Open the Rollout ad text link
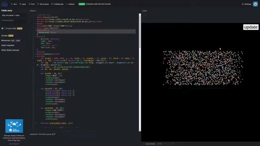This screenshot has height=146, width=260. click(14, 138)
